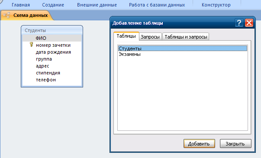
Task: Select the телефон field in the Студенты table
Action: click(x=52, y=80)
